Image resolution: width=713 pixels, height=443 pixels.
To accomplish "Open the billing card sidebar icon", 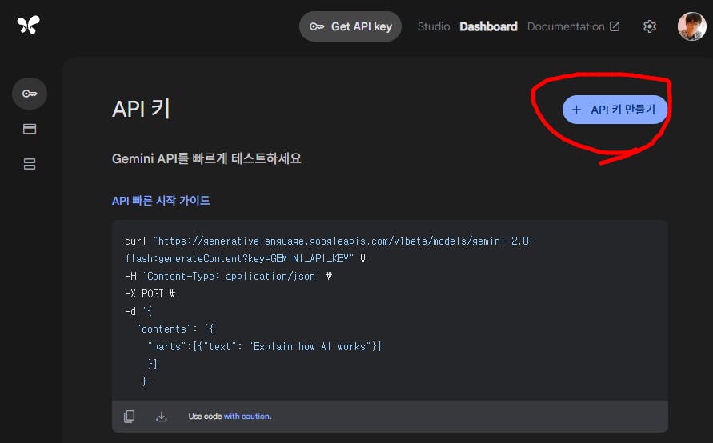I will click(30, 129).
